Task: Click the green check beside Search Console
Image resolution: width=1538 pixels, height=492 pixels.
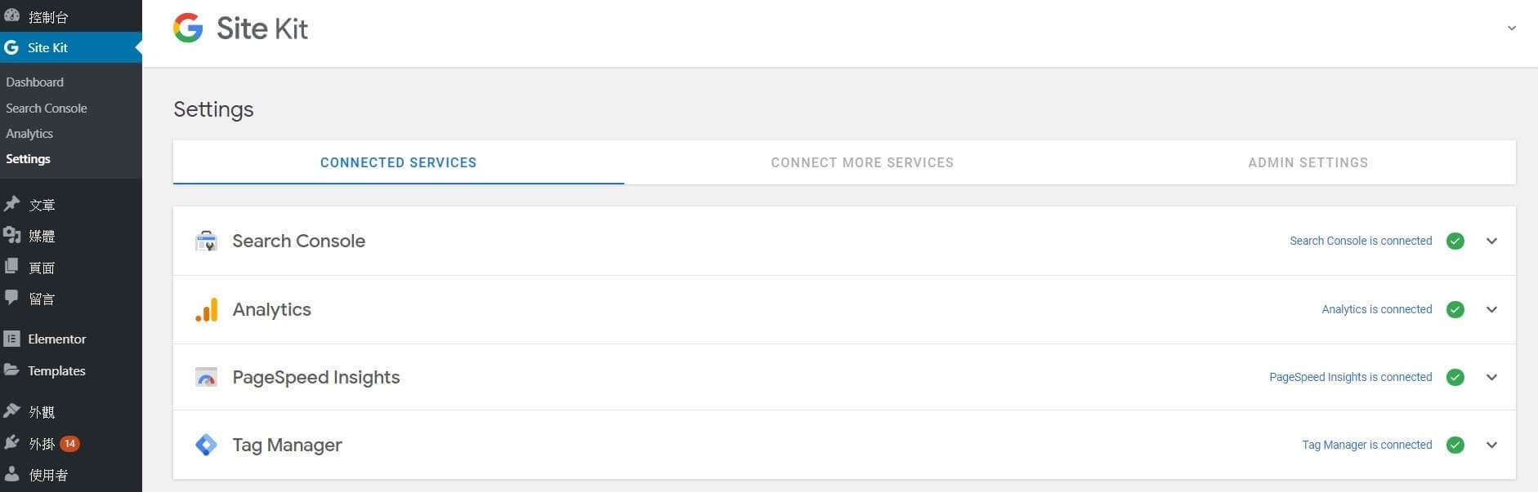Action: 1455,242
